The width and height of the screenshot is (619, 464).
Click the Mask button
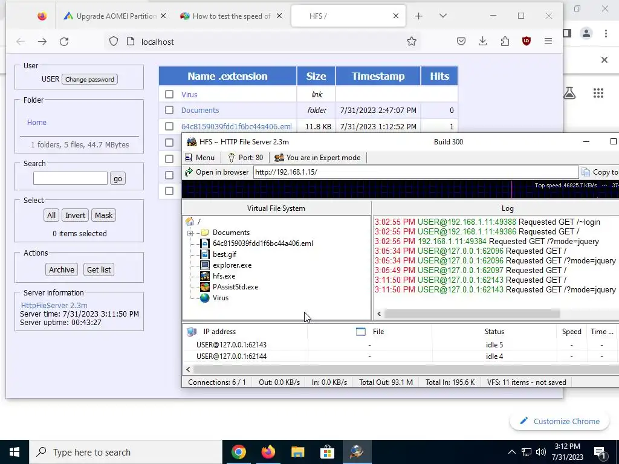(104, 216)
